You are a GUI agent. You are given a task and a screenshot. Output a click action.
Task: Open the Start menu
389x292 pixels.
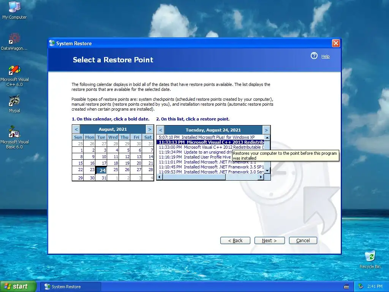pos(18,287)
